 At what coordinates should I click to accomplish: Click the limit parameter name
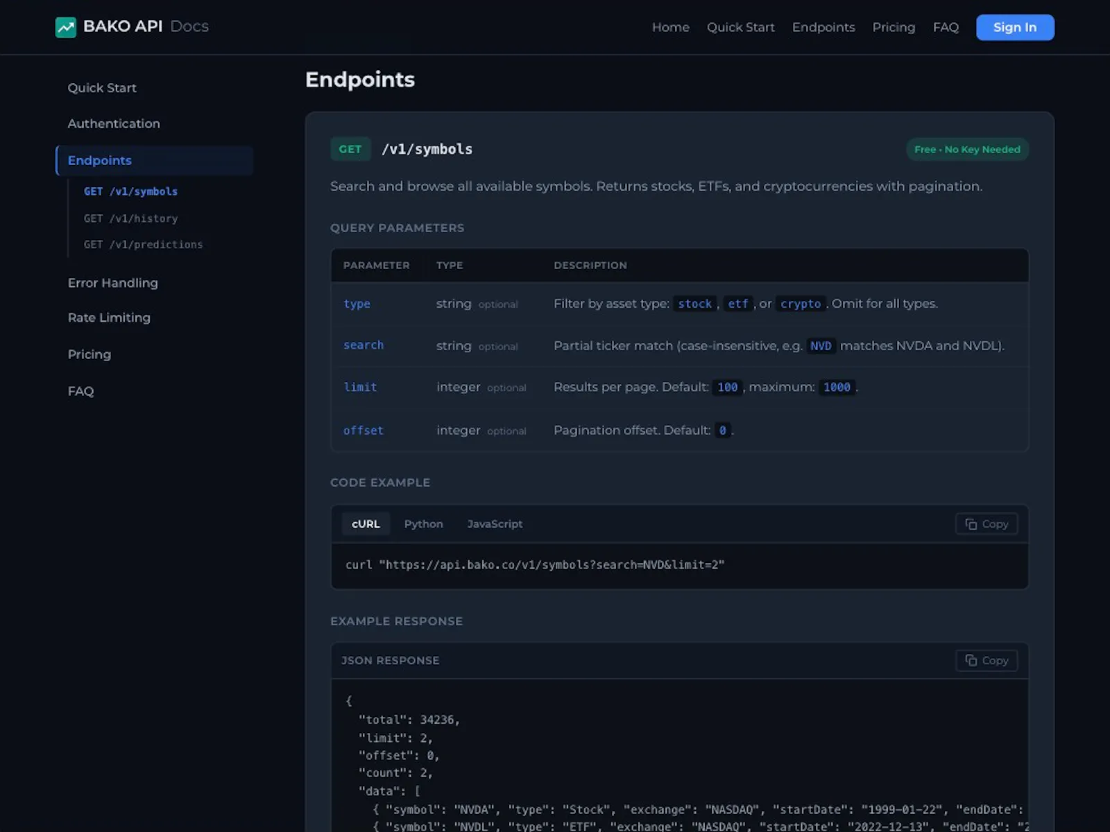360,387
